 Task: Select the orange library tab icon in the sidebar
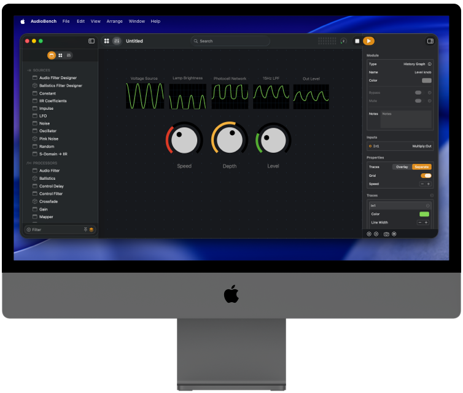pos(52,55)
